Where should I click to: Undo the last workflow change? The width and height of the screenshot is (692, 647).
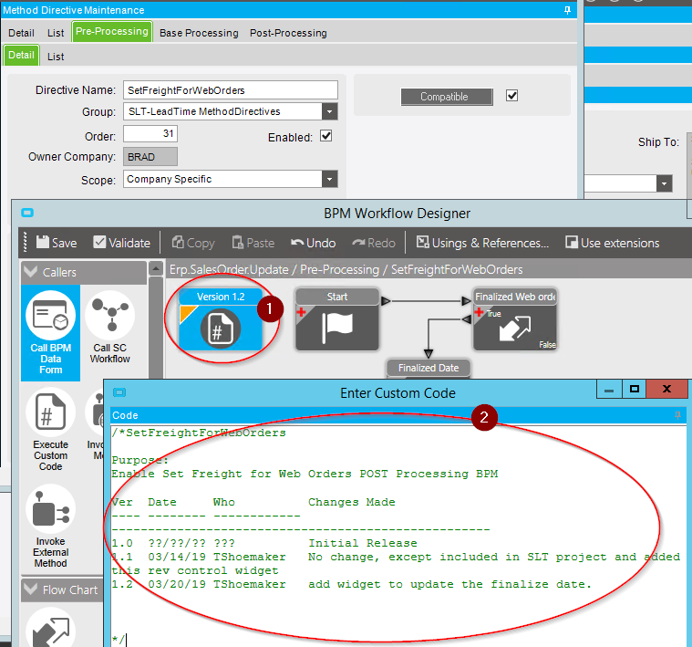(314, 243)
